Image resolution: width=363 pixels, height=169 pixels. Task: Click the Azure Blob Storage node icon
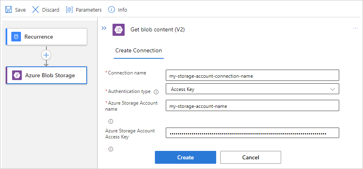coord(17,75)
